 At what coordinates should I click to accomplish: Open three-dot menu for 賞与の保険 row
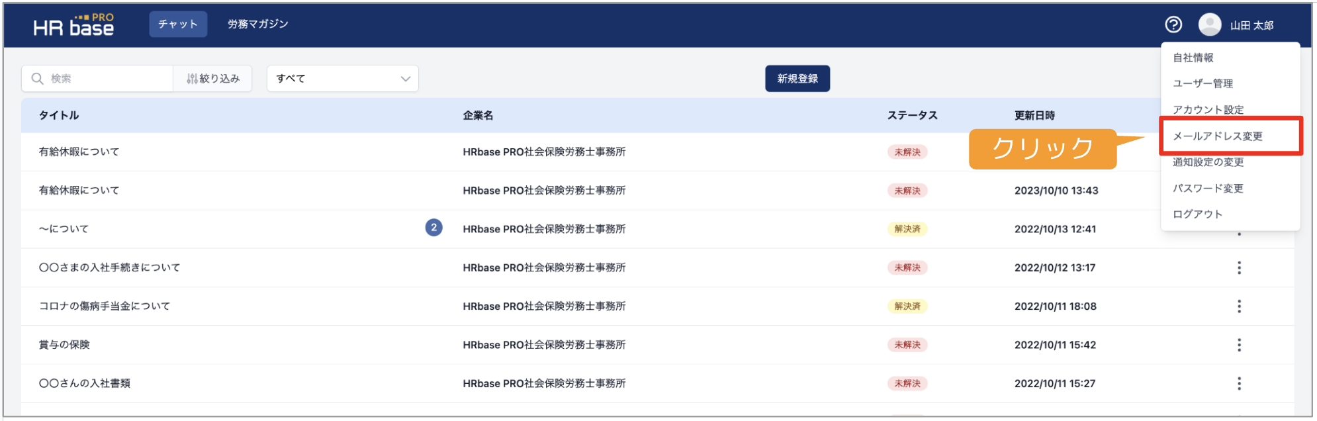coord(1239,345)
